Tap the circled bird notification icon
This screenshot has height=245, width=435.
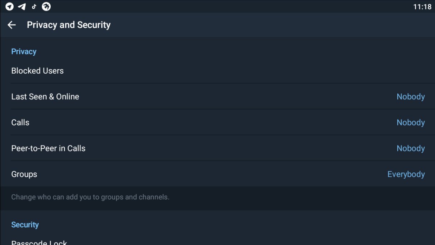pyautogui.click(x=46, y=6)
